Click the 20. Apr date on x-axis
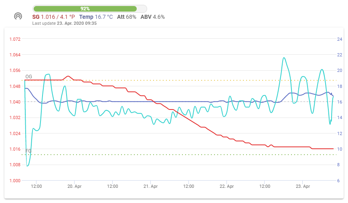Image resolution: width=348 pixels, height=203 pixels. (x=75, y=186)
